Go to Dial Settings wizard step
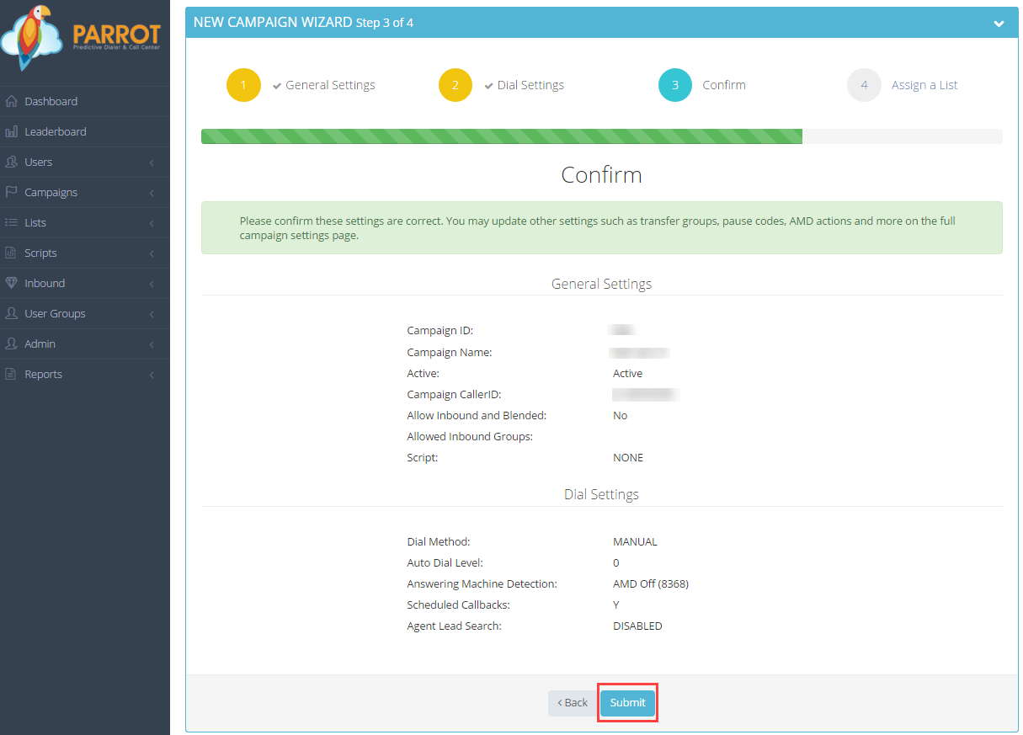The width and height of the screenshot is (1023, 735). click(x=530, y=85)
